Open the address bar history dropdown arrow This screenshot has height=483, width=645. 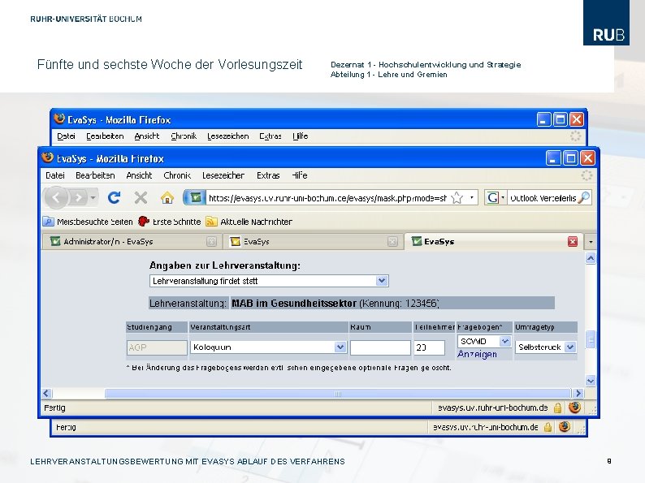[472, 198]
